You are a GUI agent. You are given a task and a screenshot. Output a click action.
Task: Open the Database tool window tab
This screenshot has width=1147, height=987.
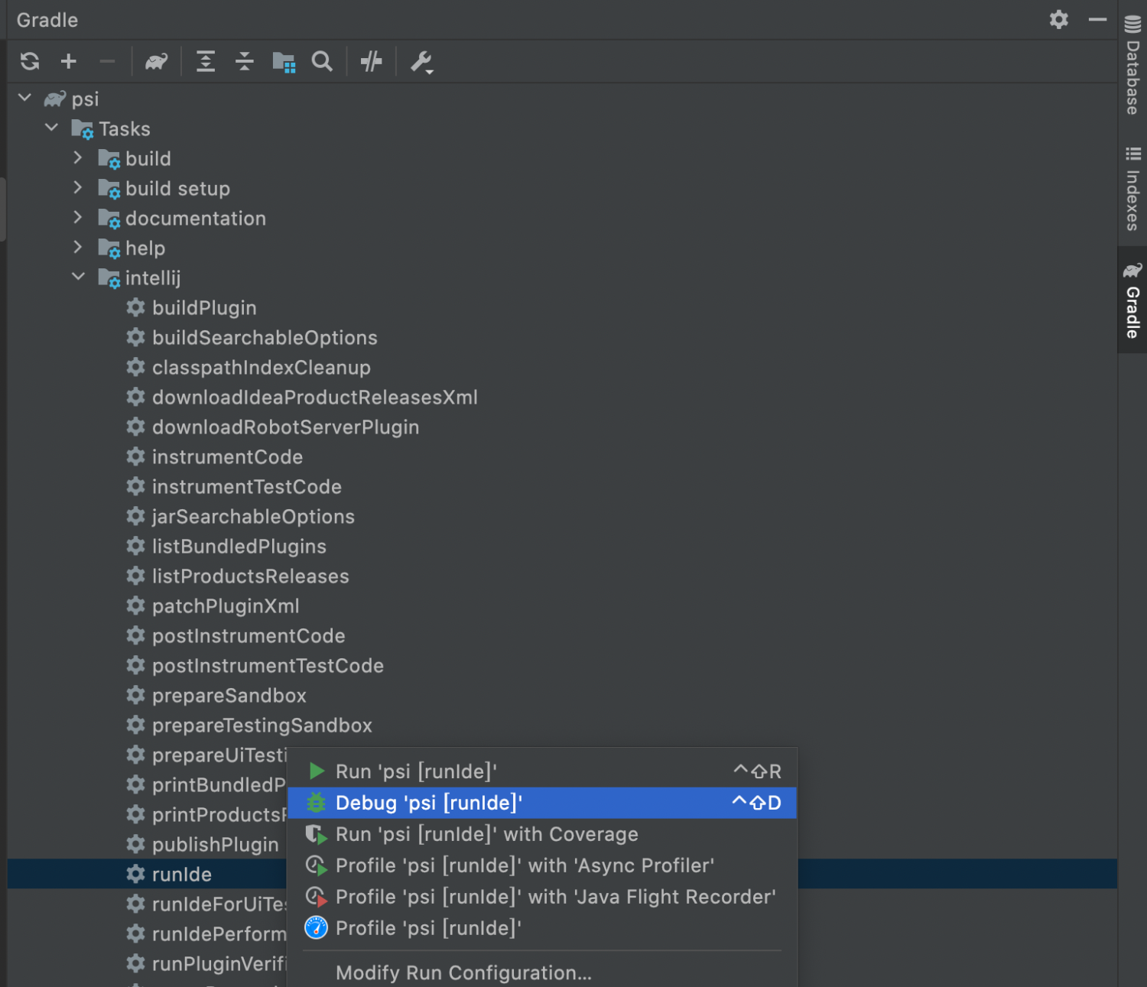pyautogui.click(x=1132, y=66)
